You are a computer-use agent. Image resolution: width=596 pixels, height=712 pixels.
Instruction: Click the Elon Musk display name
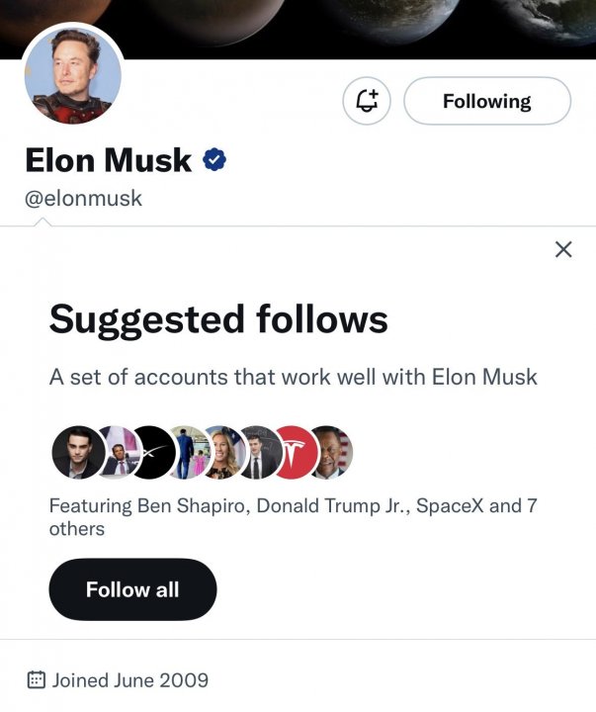pyautogui.click(x=108, y=159)
